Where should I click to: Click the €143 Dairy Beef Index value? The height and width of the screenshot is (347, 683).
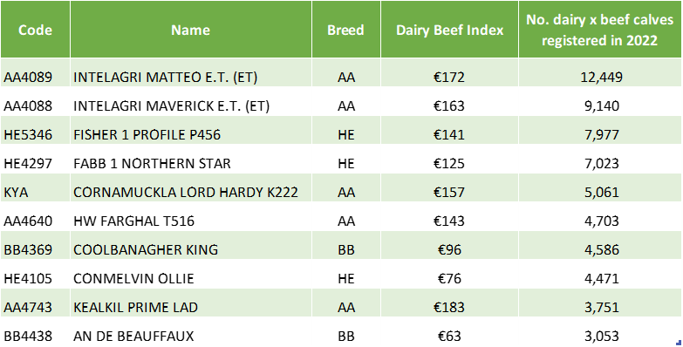449,221
